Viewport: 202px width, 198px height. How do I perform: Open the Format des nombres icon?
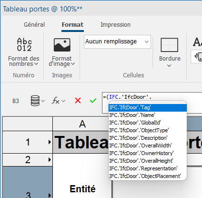point(24,45)
